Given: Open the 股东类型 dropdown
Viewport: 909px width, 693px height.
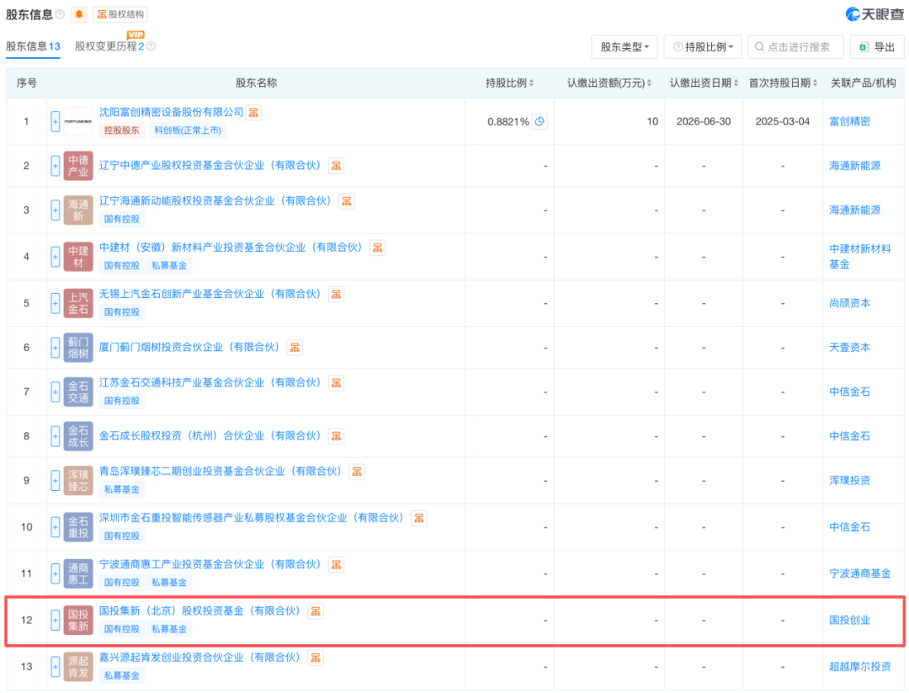Looking at the screenshot, I should pos(625,47).
